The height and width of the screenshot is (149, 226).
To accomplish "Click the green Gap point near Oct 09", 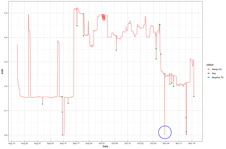I will (x=116, y=50).
